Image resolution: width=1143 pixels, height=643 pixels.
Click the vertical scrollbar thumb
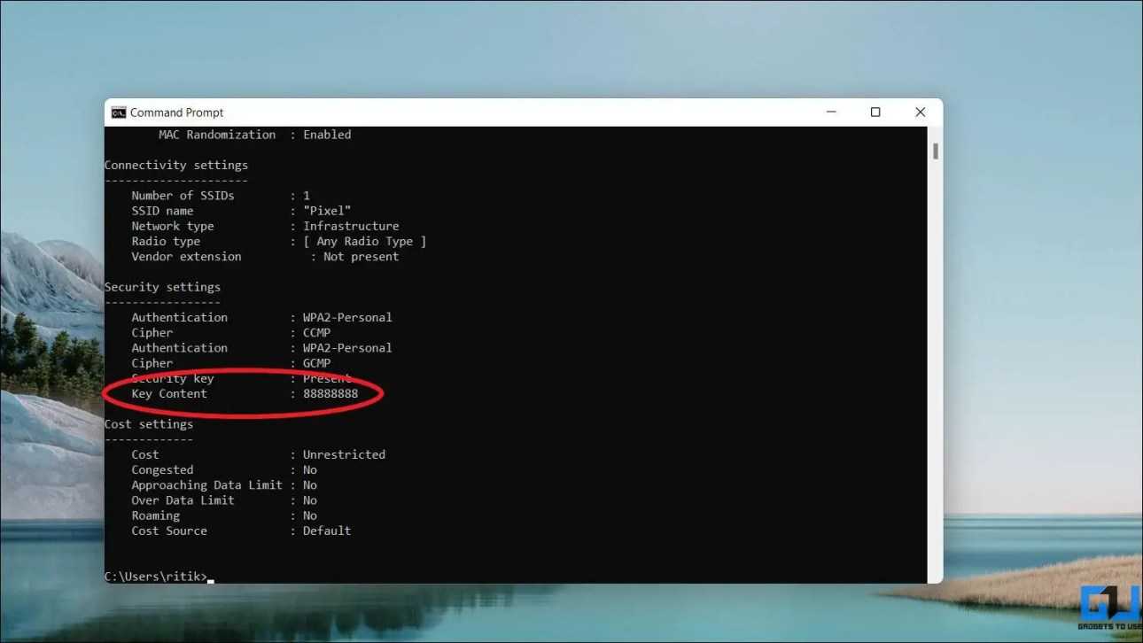(x=935, y=151)
